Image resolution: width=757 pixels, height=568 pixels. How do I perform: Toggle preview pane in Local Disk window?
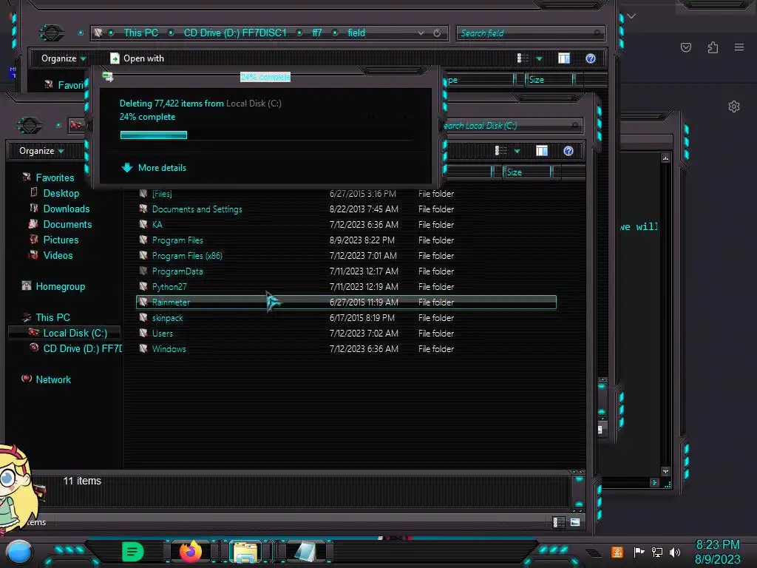(542, 151)
